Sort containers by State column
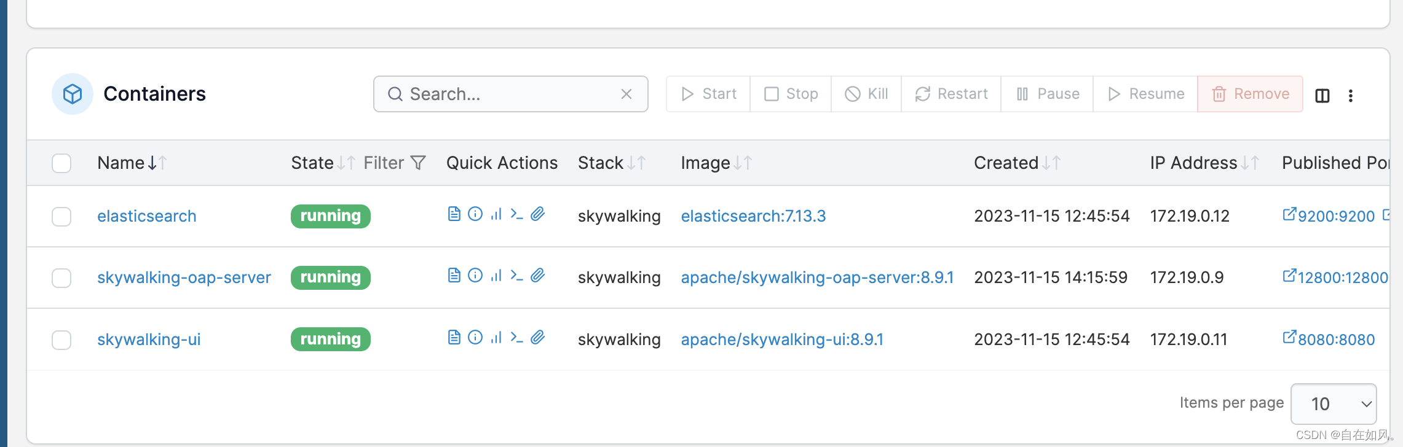Image resolution: width=1403 pixels, height=447 pixels. (x=323, y=163)
